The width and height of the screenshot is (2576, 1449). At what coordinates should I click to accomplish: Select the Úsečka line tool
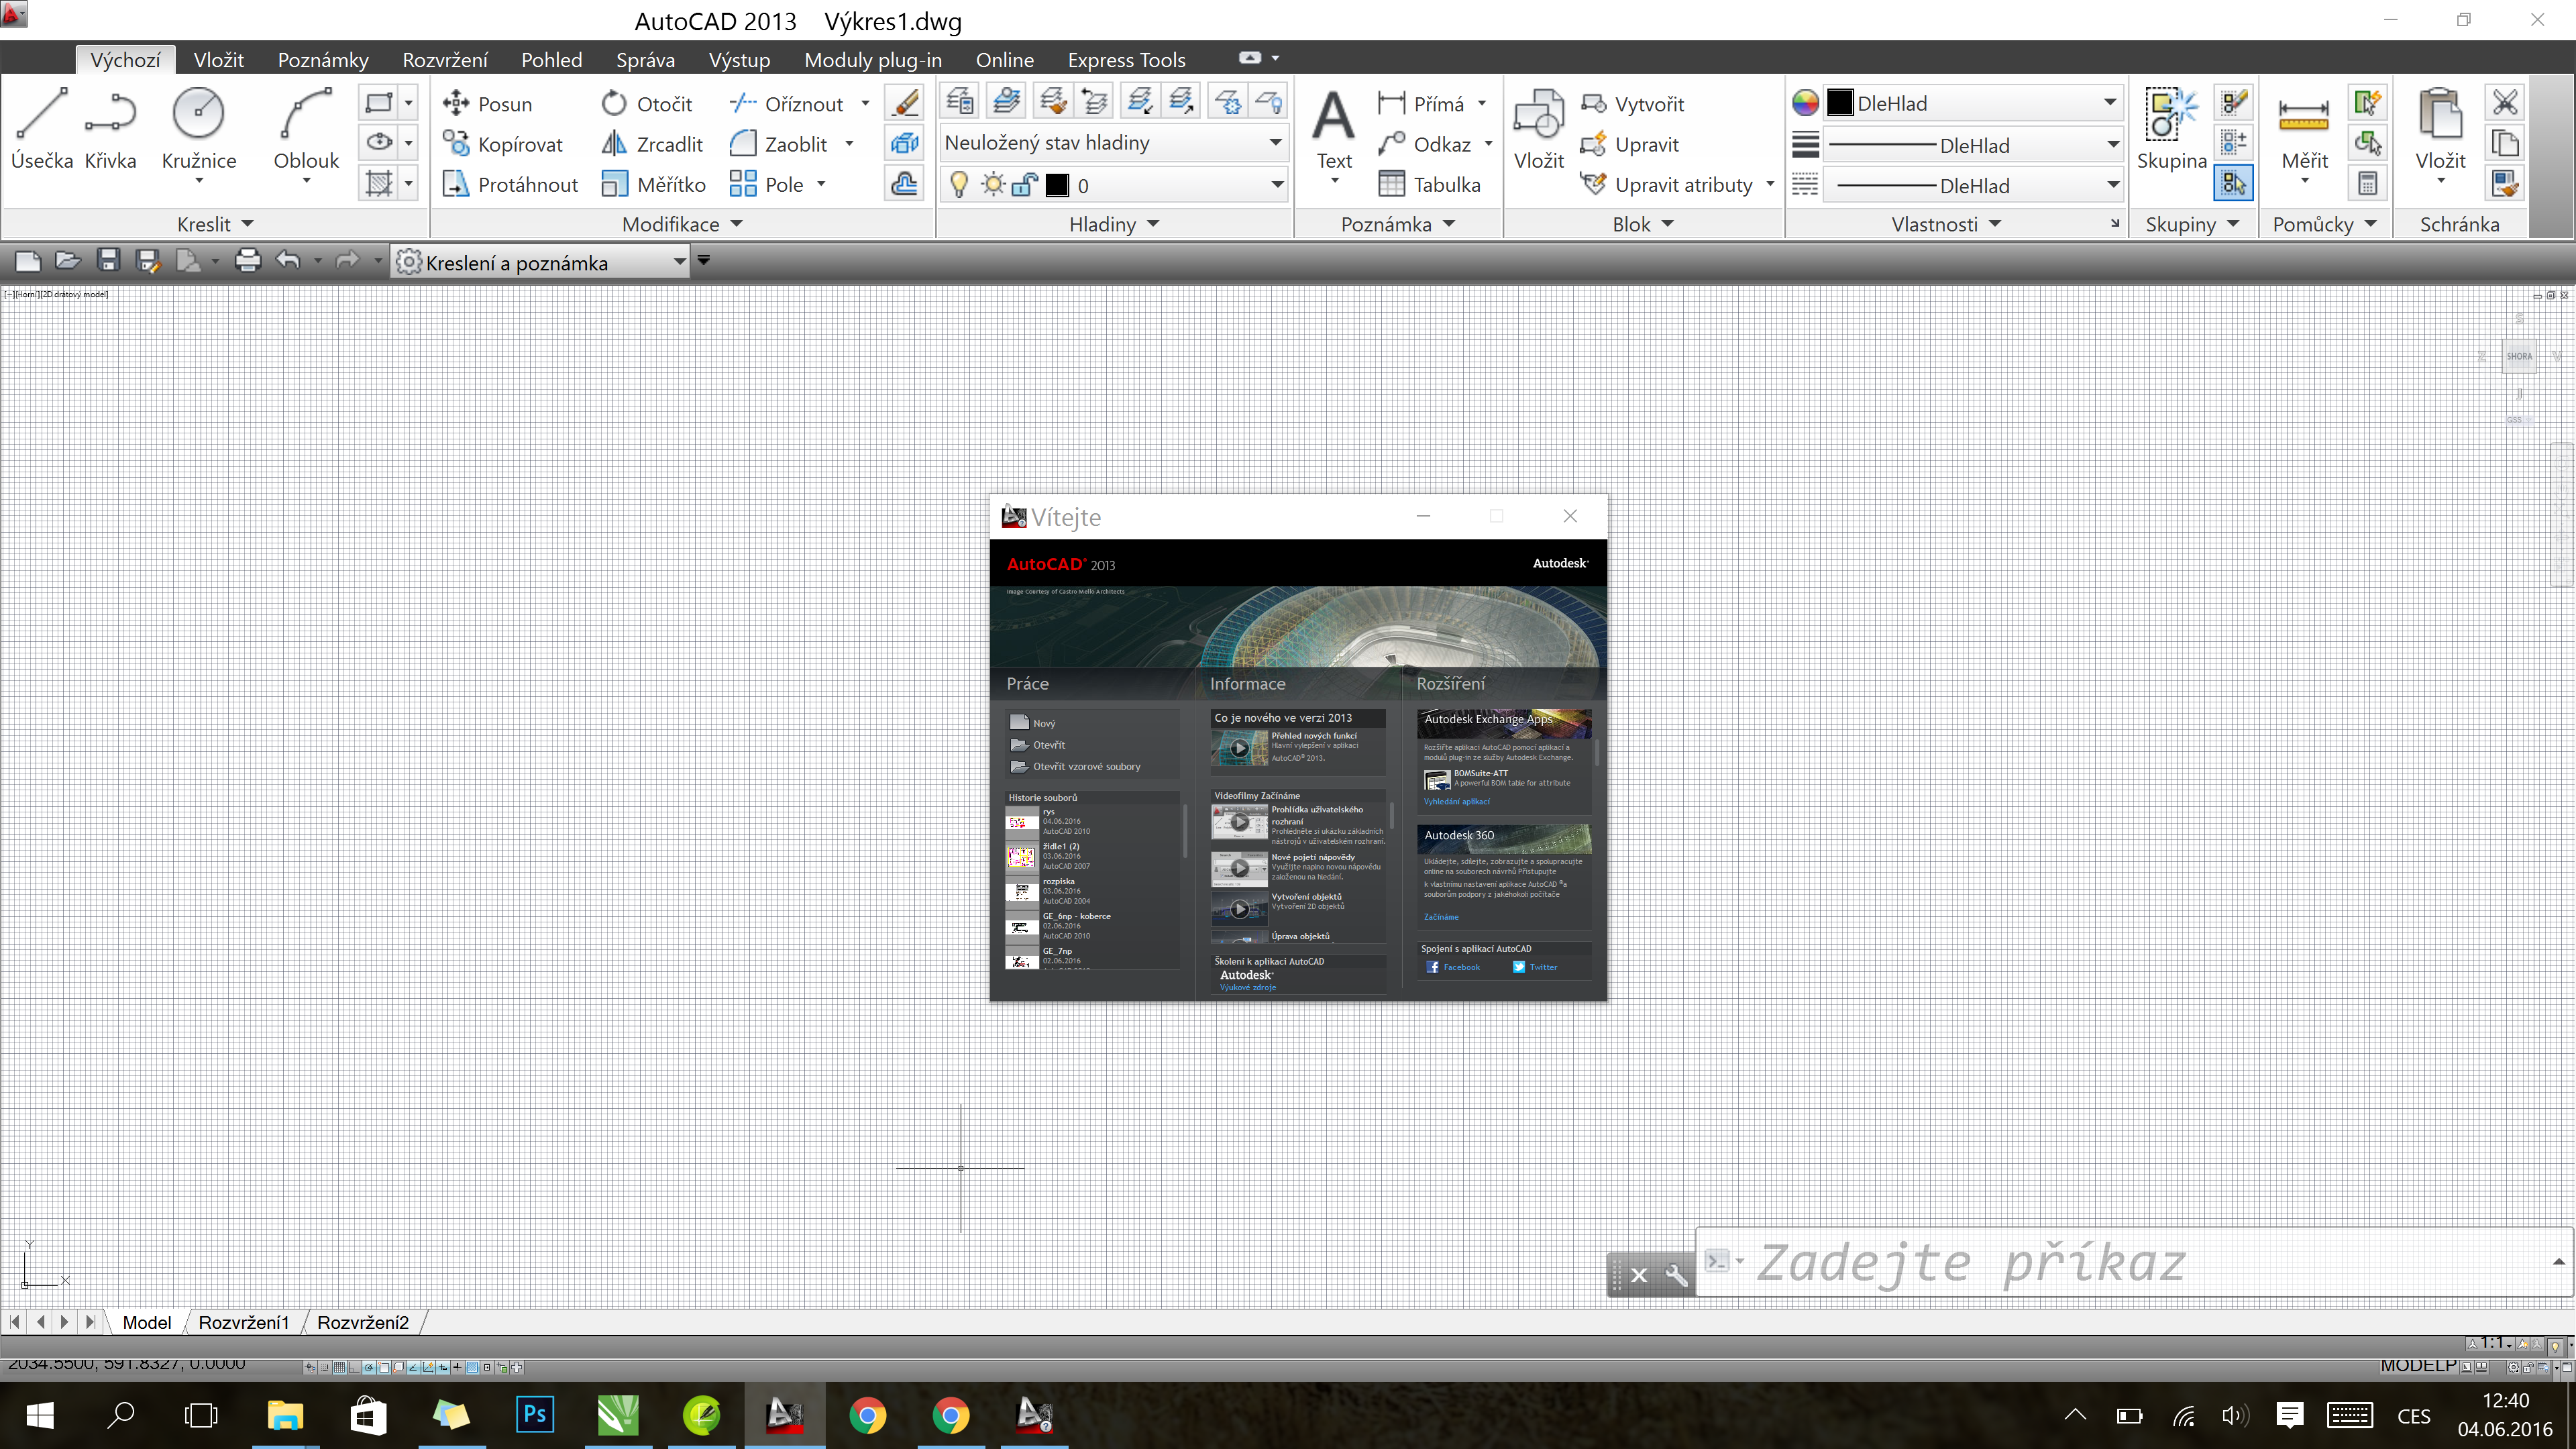[x=42, y=129]
